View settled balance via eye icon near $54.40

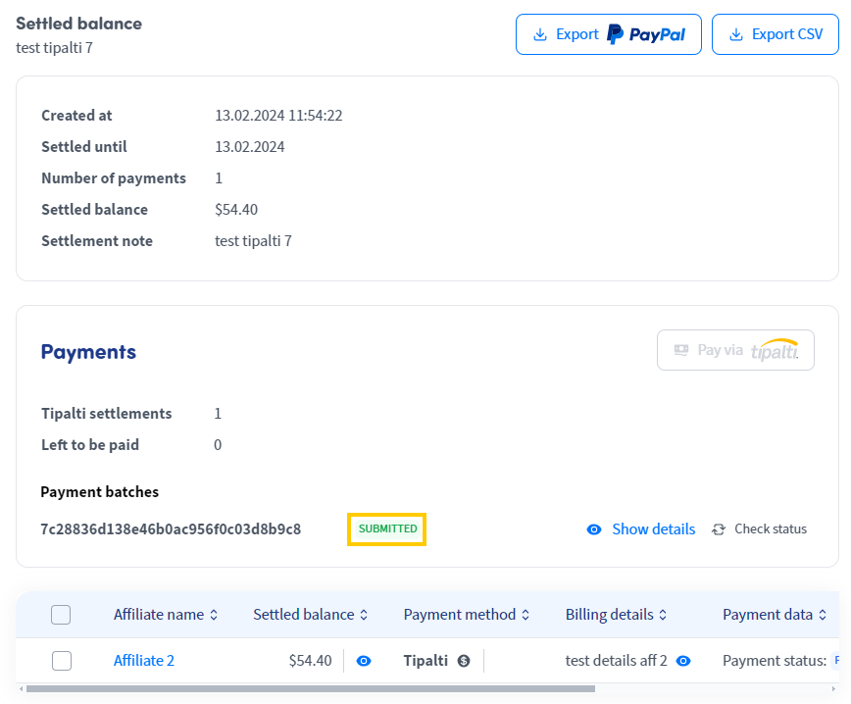point(364,661)
